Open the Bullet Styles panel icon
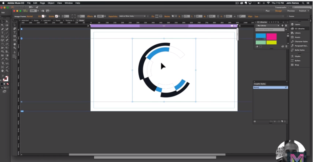The image size is (313, 162). point(292,50)
